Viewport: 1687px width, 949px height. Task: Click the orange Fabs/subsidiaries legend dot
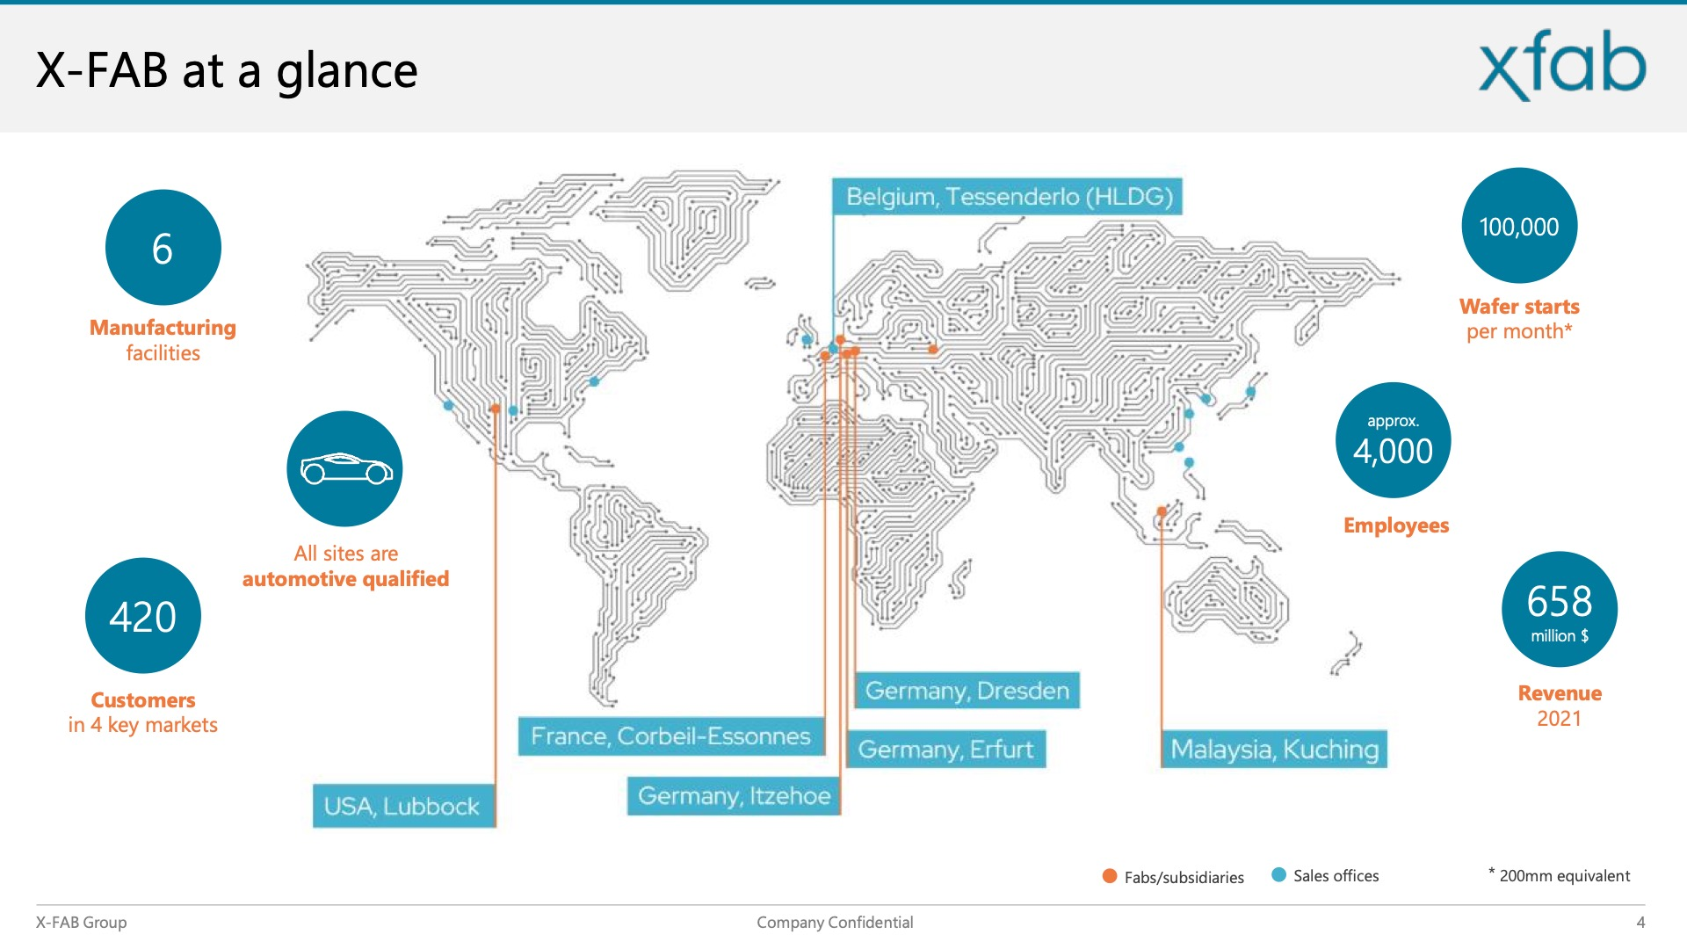(x=1110, y=876)
